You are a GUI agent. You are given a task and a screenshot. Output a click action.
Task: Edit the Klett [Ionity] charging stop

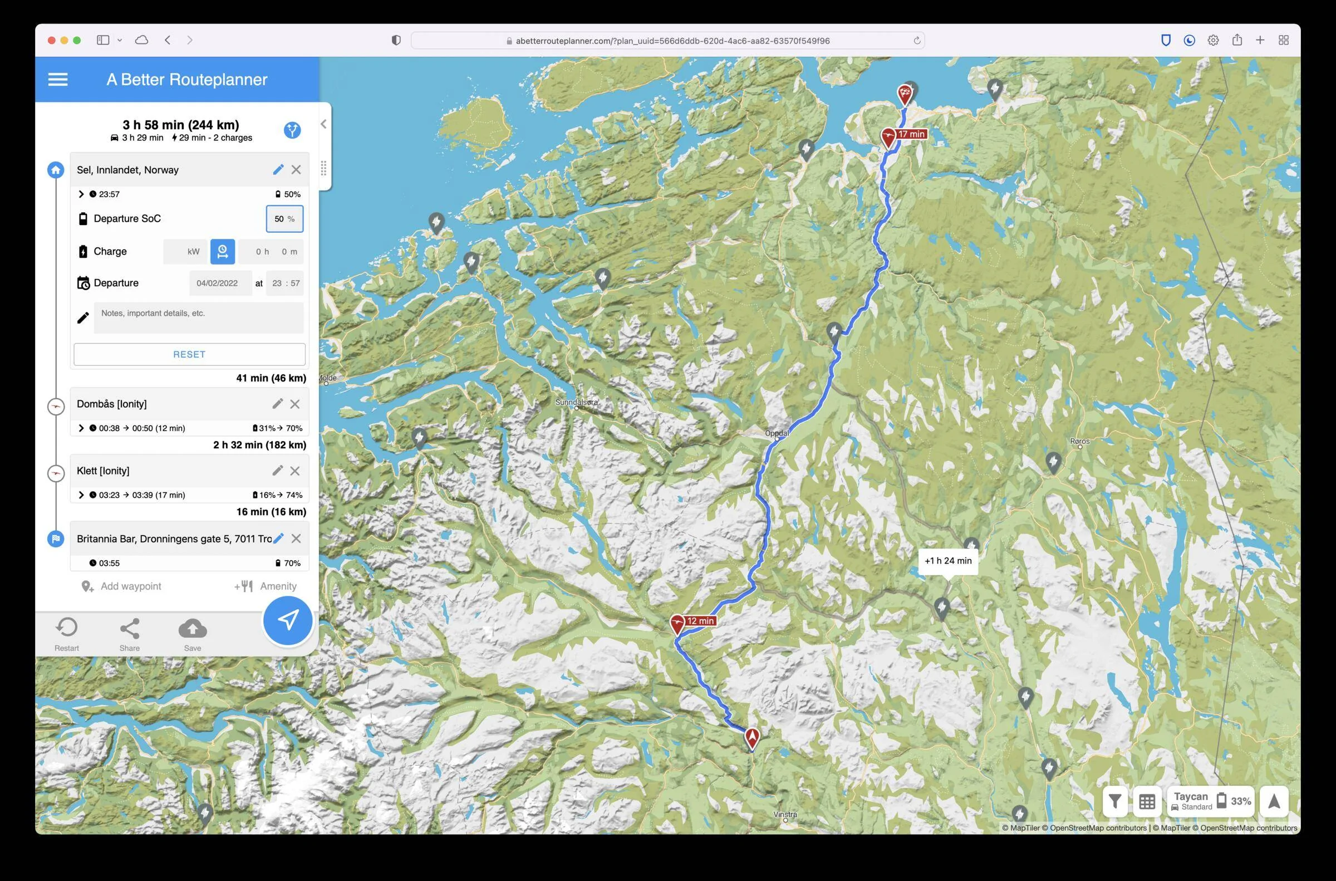pos(277,471)
